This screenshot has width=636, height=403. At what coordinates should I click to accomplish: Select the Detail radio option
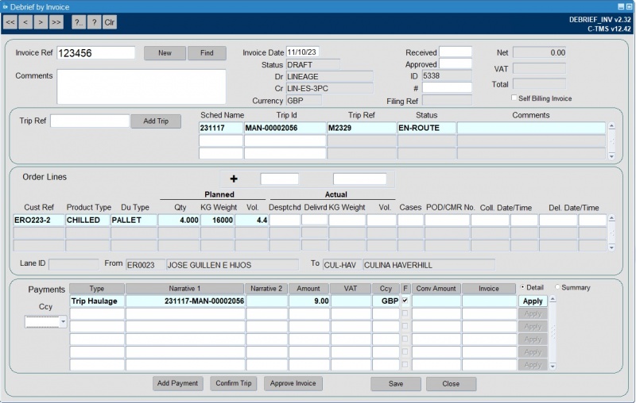tap(522, 287)
